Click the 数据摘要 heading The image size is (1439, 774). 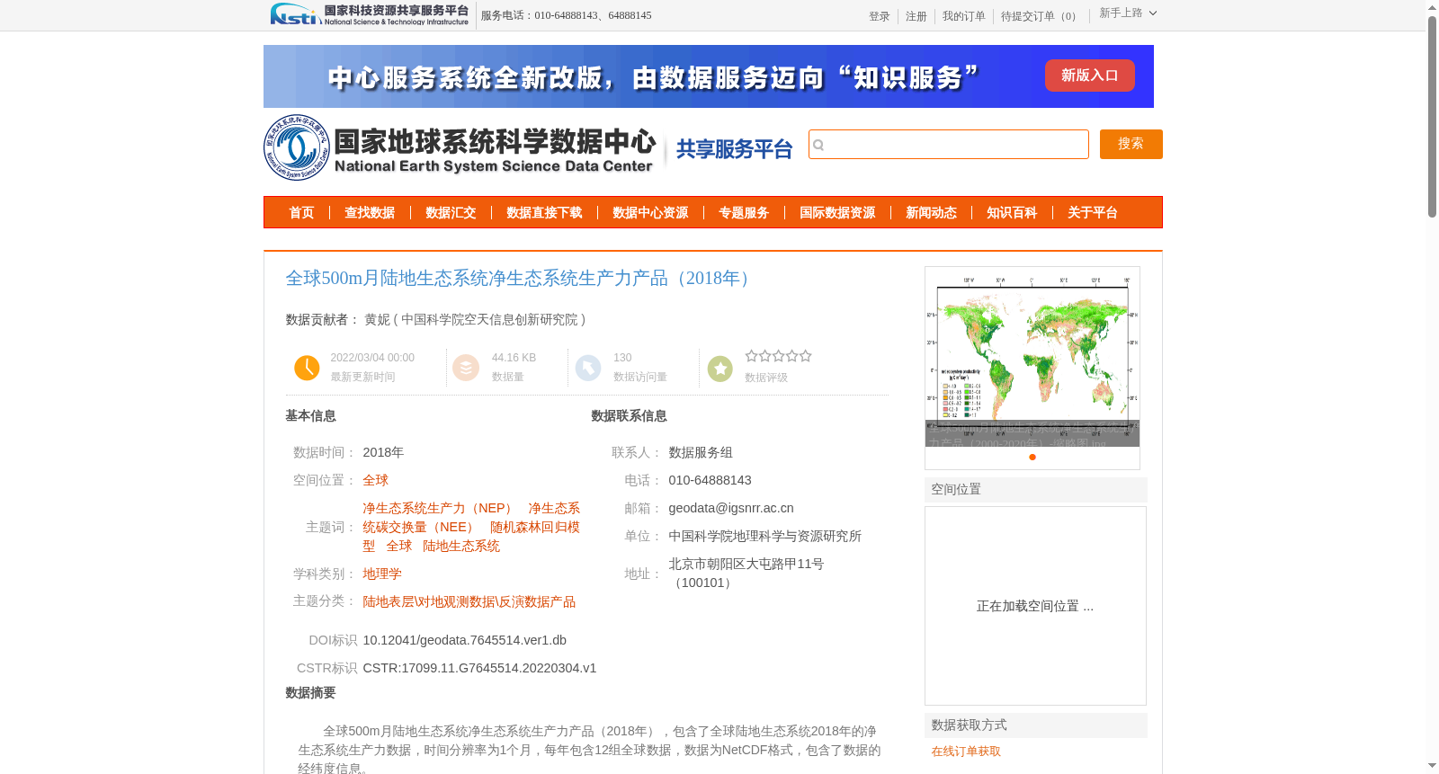pyautogui.click(x=310, y=693)
